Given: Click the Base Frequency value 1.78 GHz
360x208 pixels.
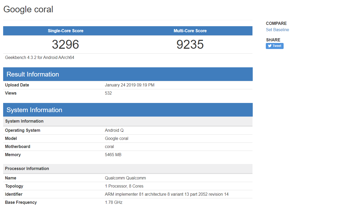Looking at the screenshot, I should click(114, 202).
